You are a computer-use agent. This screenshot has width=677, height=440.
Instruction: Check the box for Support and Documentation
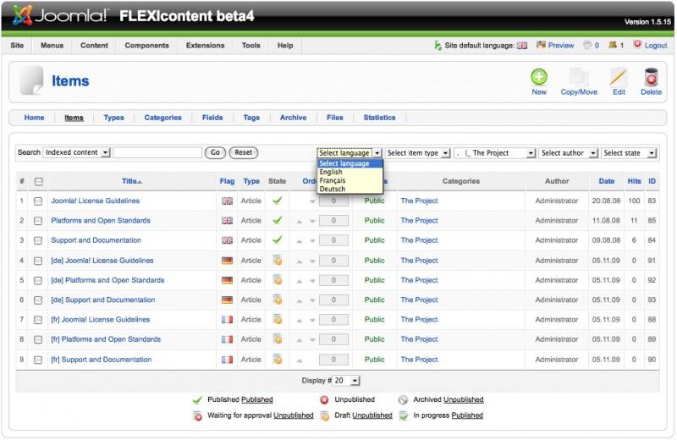38,241
